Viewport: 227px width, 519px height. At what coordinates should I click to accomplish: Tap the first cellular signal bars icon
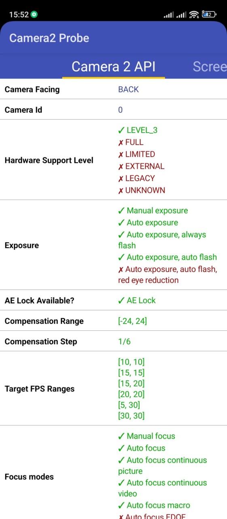point(168,15)
